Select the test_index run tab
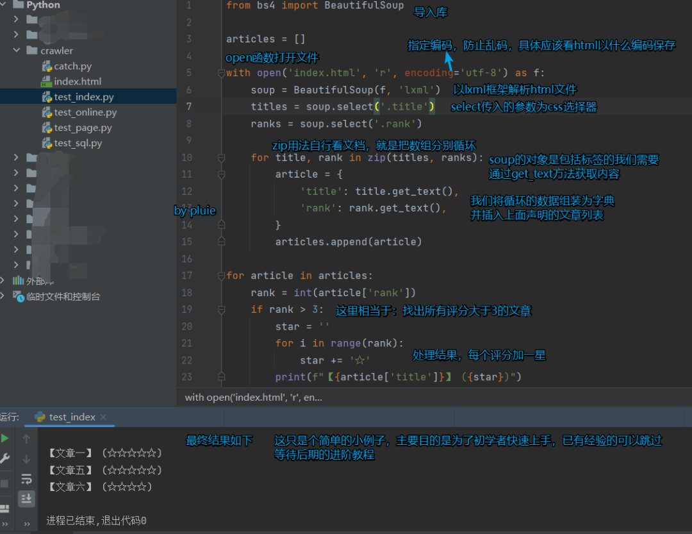Screen dimensions: 692x534 (x=71, y=417)
